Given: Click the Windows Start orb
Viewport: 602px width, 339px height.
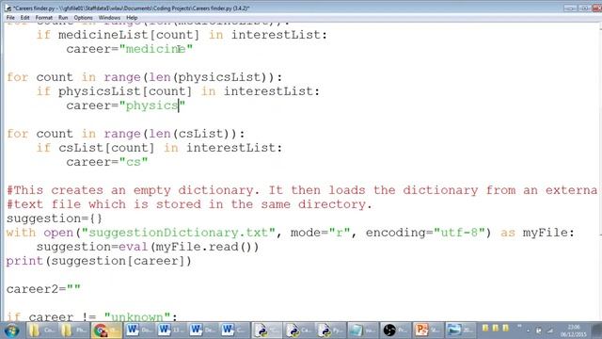Looking at the screenshot, I should (x=12, y=331).
